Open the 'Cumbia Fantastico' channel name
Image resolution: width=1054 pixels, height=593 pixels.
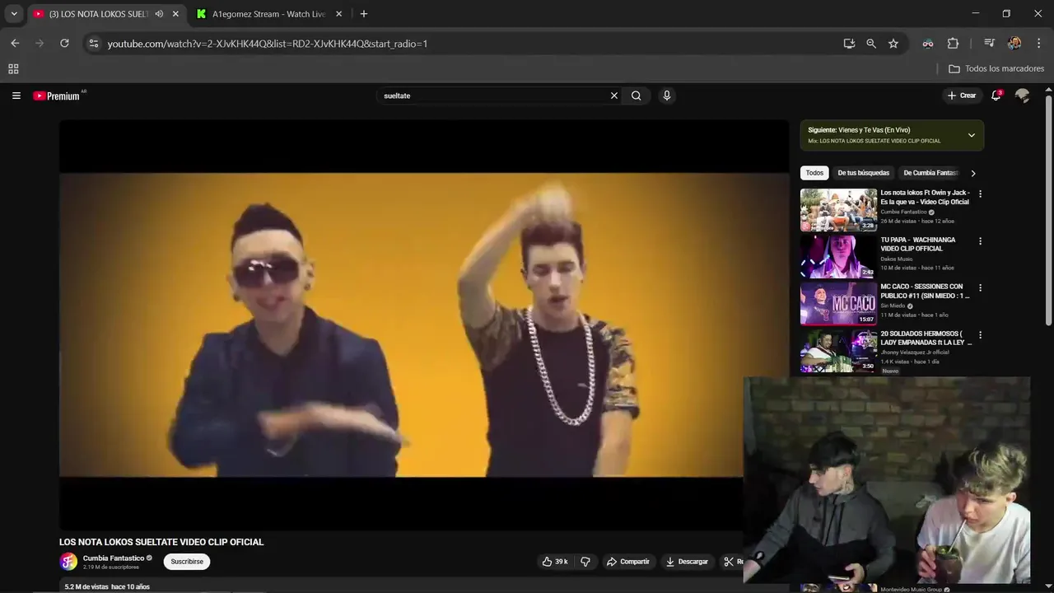click(x=114, y=558)
